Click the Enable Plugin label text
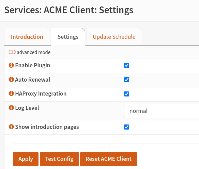The width and height of the screenshot is (199, 169). click(33, 66)
